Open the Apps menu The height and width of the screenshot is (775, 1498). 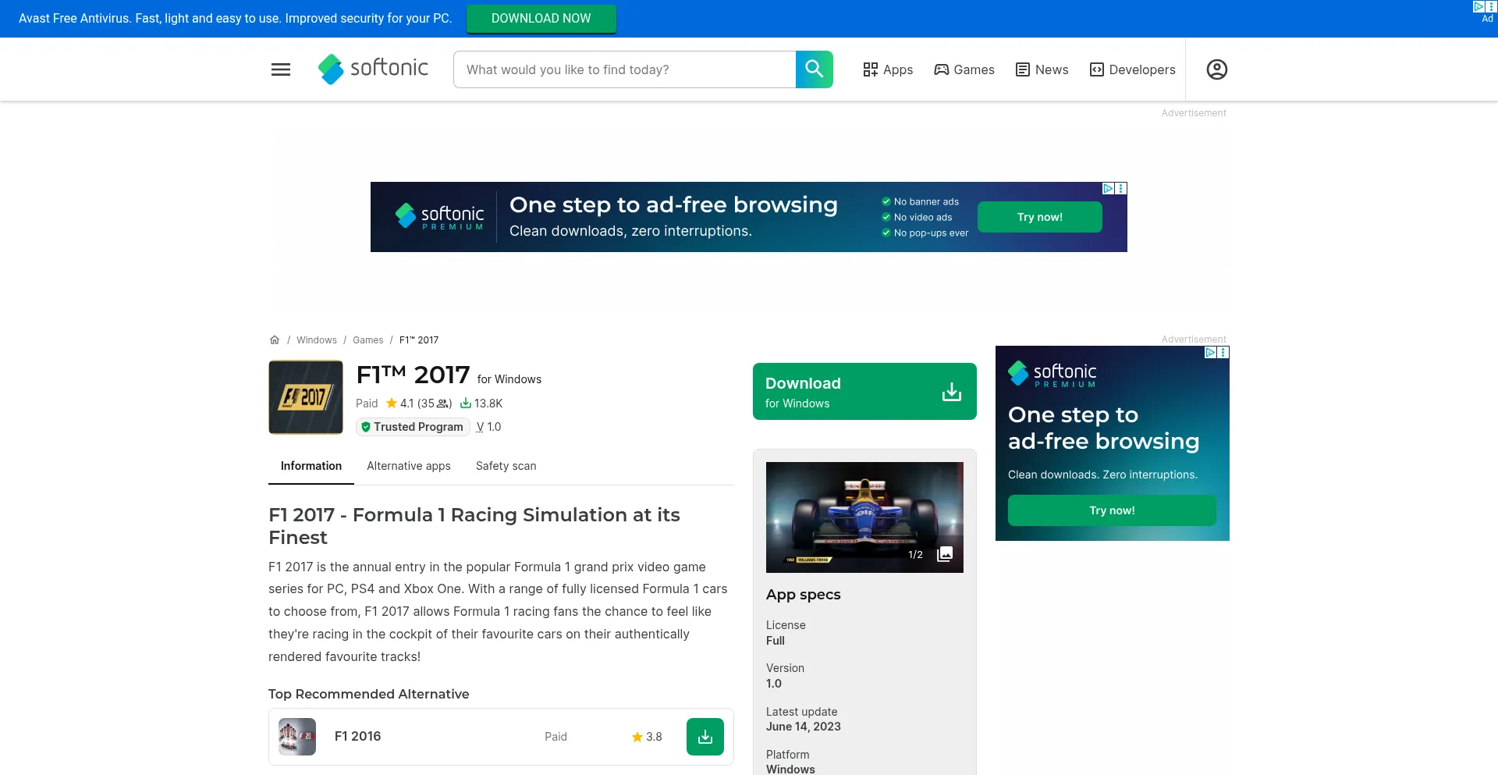[888, 69]
